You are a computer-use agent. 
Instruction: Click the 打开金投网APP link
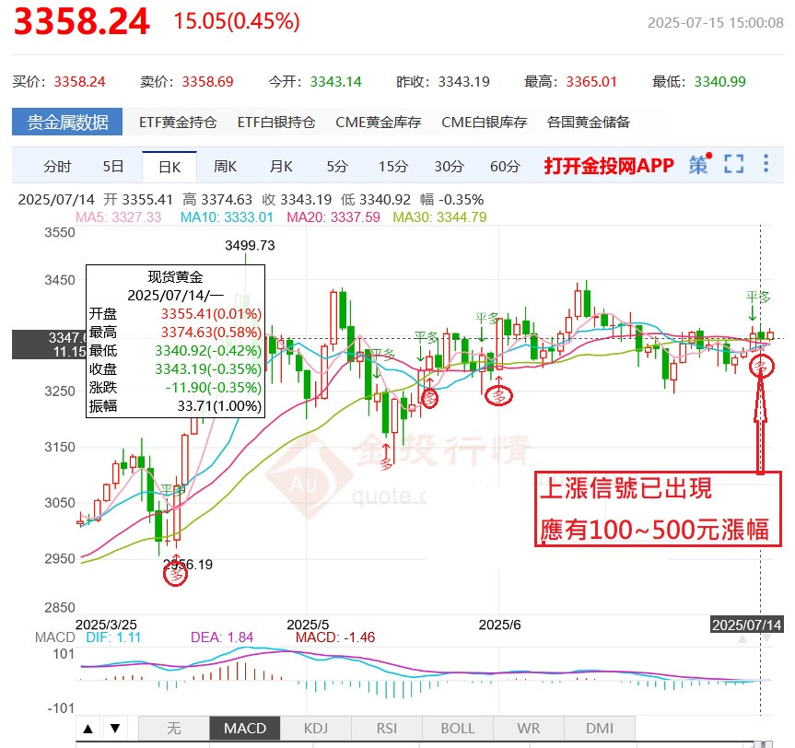coord(610,162)
